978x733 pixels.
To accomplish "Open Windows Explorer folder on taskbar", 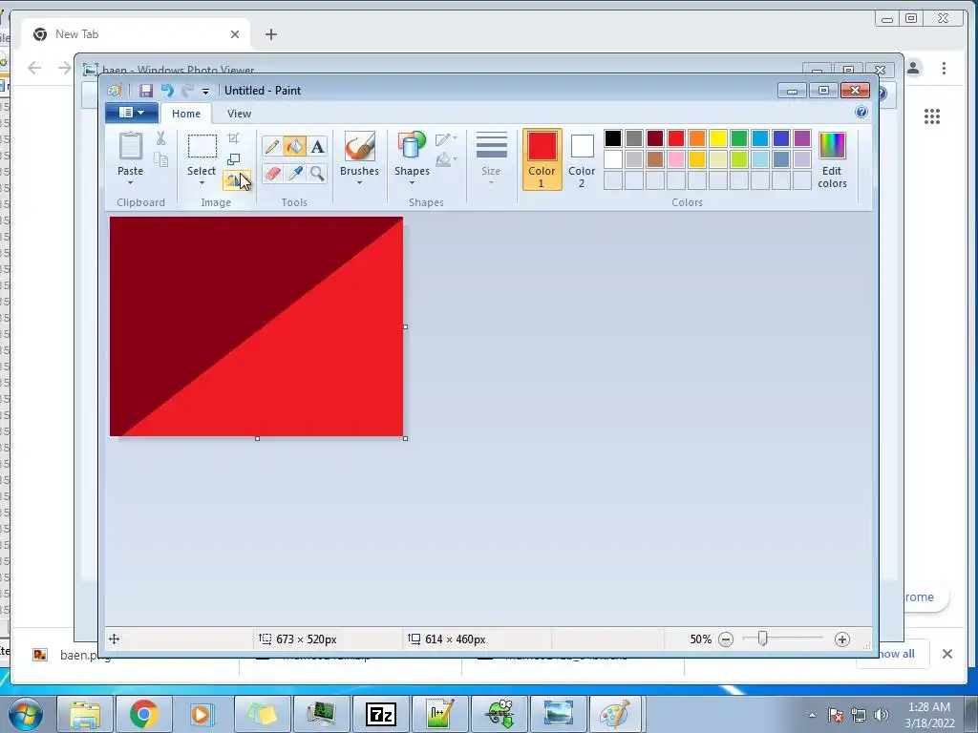I will pyautogui.click(x=85, y=714).
